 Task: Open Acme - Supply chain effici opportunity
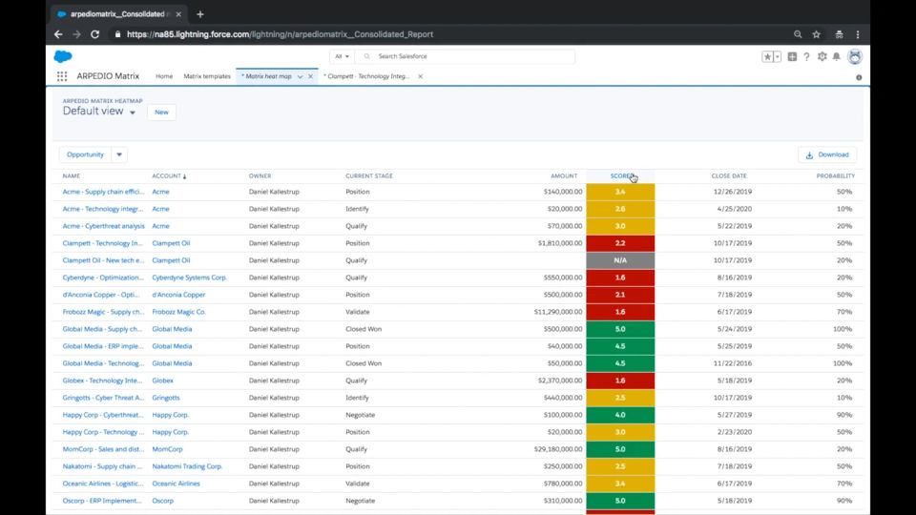pos(103,192)
